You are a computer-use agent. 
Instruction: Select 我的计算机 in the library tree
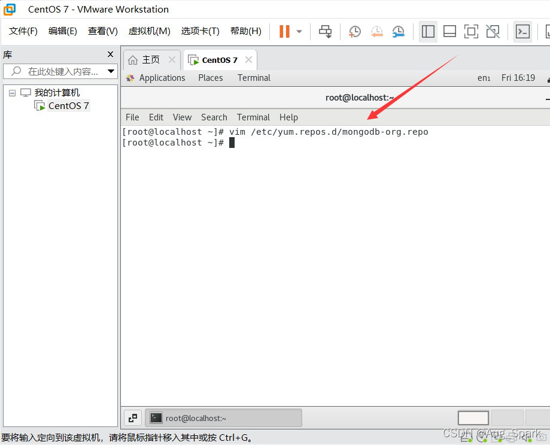pos(57,93)
